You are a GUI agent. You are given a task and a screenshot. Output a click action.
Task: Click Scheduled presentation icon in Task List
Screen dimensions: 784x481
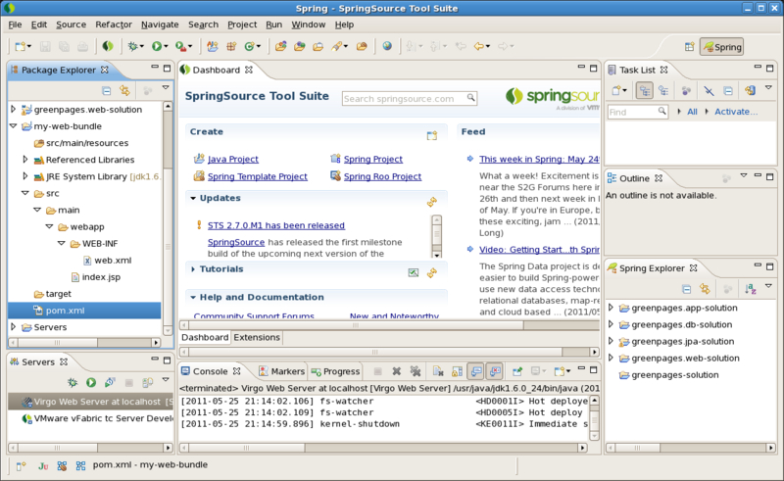[663, 90]
